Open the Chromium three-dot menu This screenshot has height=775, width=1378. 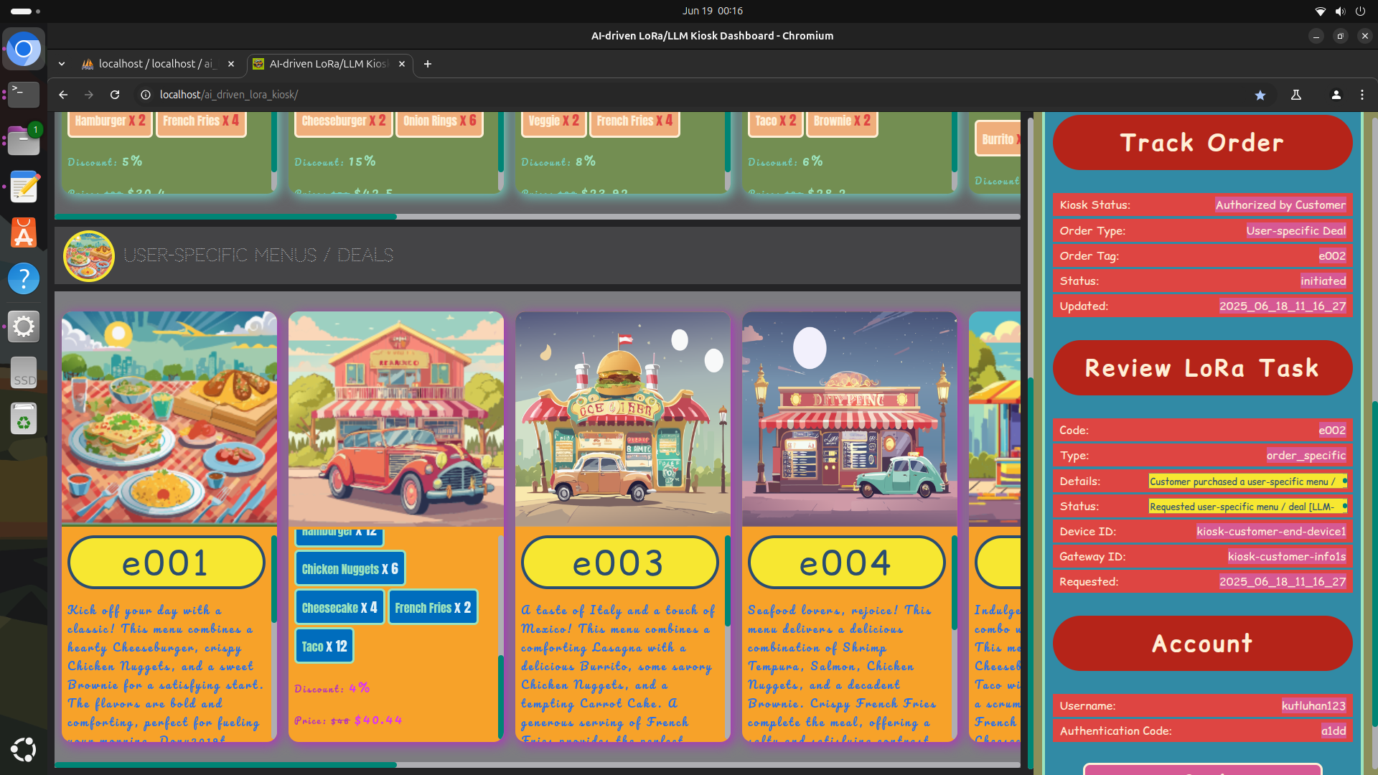pos(1362,95)
